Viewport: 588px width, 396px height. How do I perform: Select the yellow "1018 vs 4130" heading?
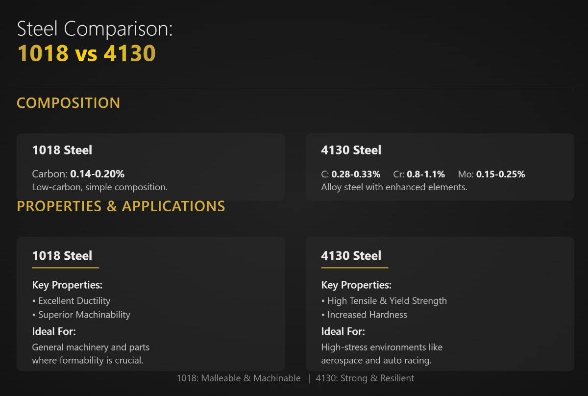point(86,53)
